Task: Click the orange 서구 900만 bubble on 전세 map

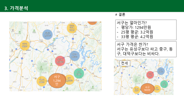Action: 147,89
